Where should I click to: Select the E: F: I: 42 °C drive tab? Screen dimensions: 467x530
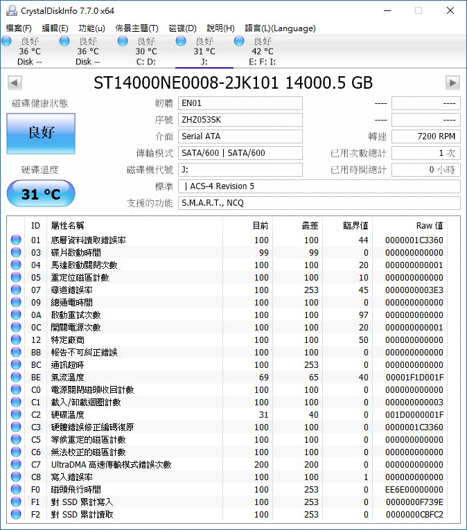coord(263,51)
